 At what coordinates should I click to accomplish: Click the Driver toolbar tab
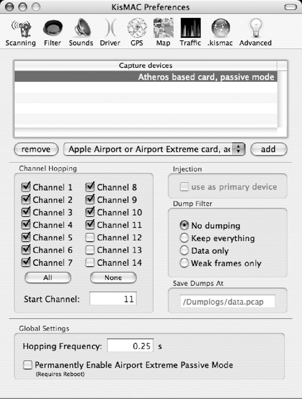(x=110, y=33)
